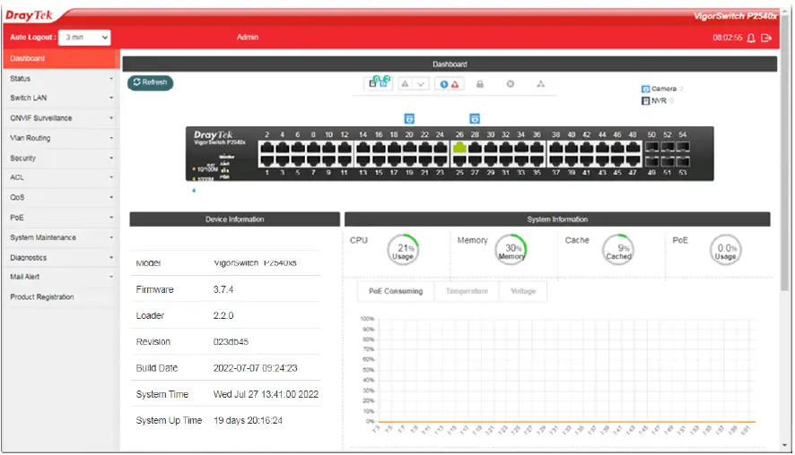Click the Admin user label
This screenshot has height=455, width=795.
click(248, 38)
